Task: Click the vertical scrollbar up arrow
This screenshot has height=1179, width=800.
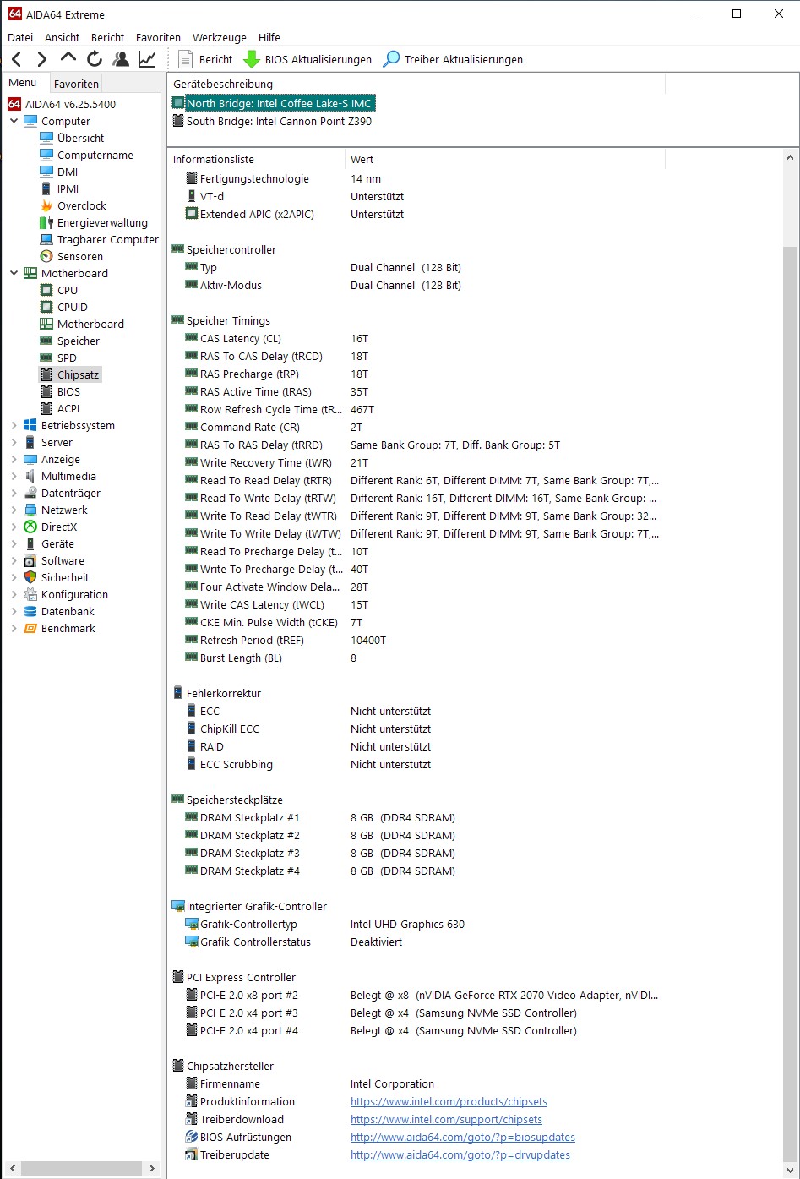Action: point(791,158)
